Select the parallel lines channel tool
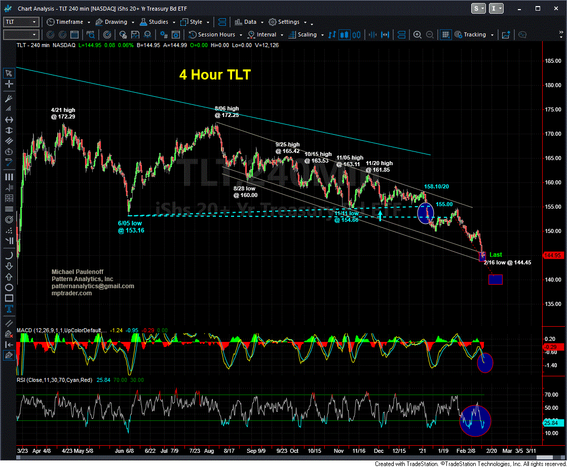Viewport: 567px width, 467px height. tap(9, 141)
